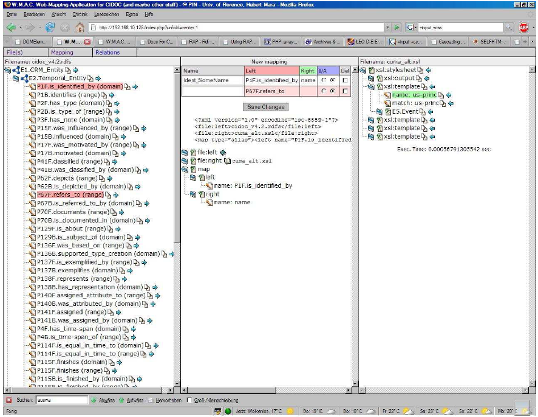Click Abwärts to find next match
This screenshot has width=538, height=417.
[x=103, y=400]
